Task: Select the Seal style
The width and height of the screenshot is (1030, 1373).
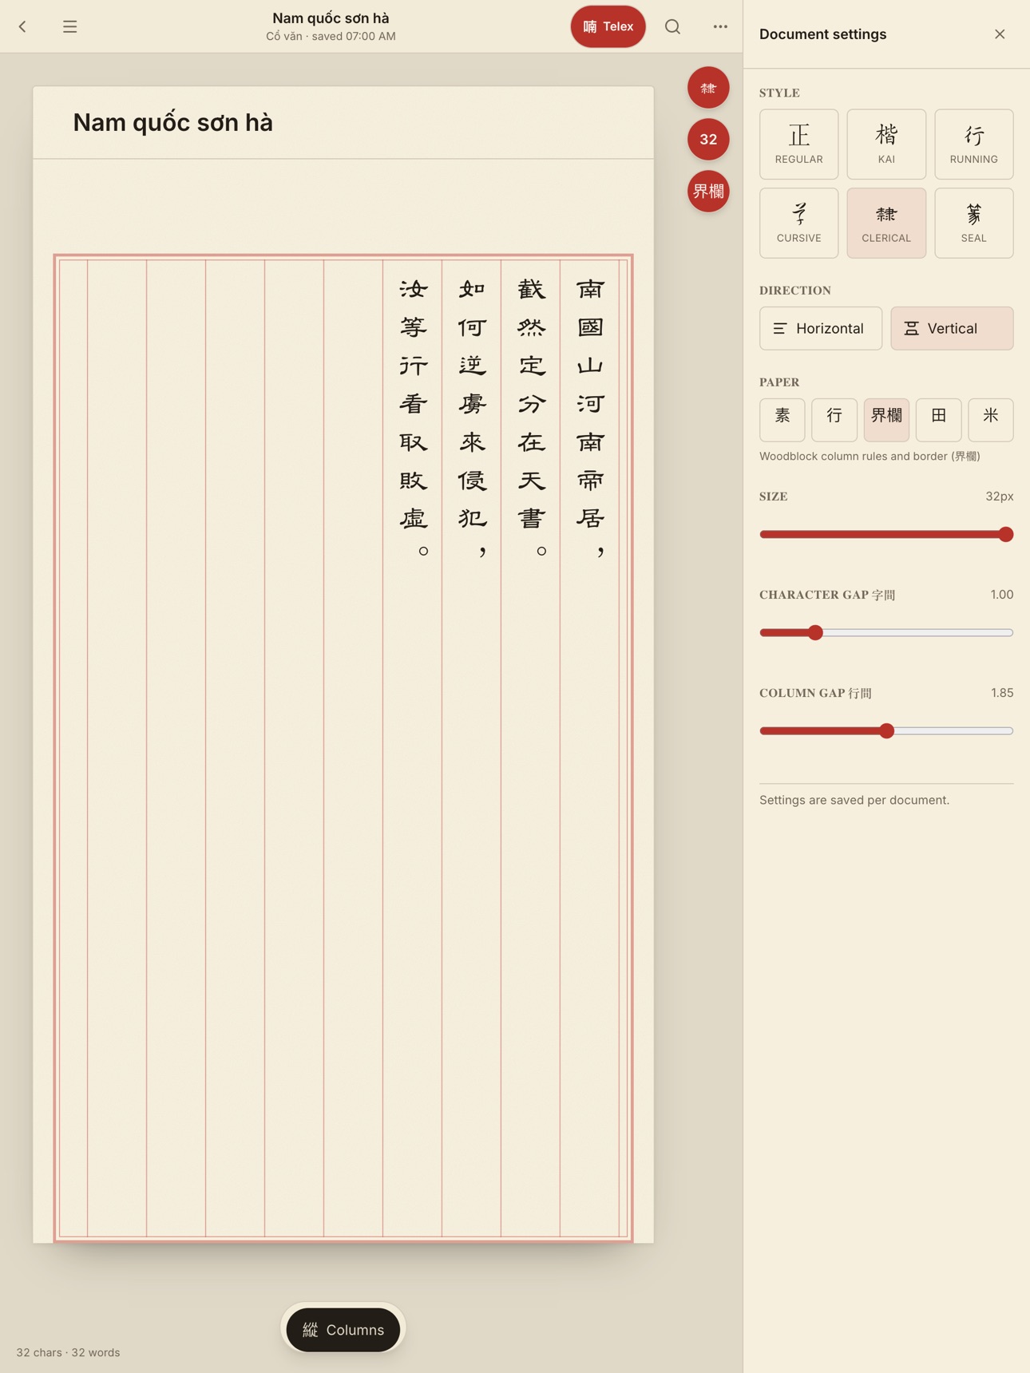Action: (x=974, y=224)
